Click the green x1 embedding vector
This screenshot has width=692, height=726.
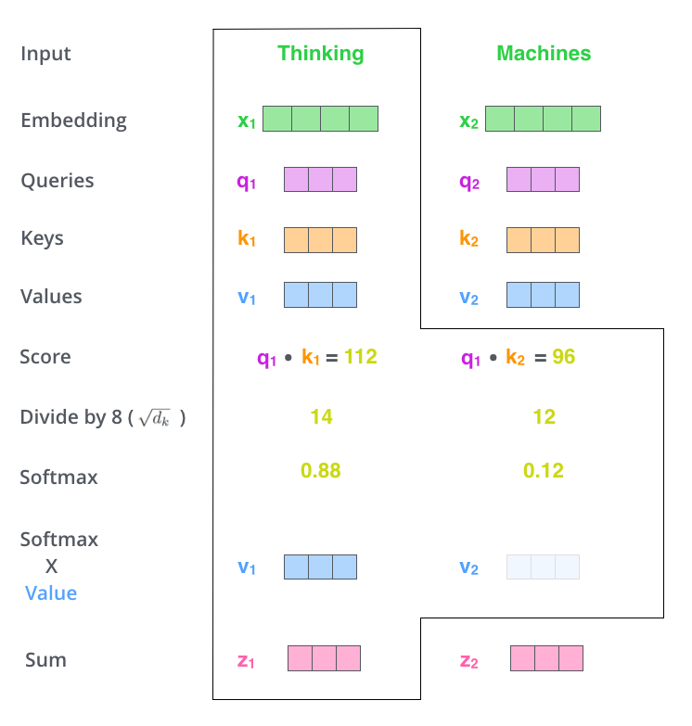coord(320,119)
